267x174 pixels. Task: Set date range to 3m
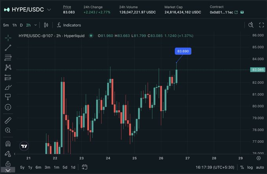coord(48,167)
